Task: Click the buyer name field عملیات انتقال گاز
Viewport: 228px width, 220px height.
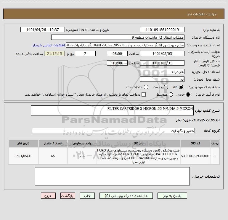Action: click(118, 37)
